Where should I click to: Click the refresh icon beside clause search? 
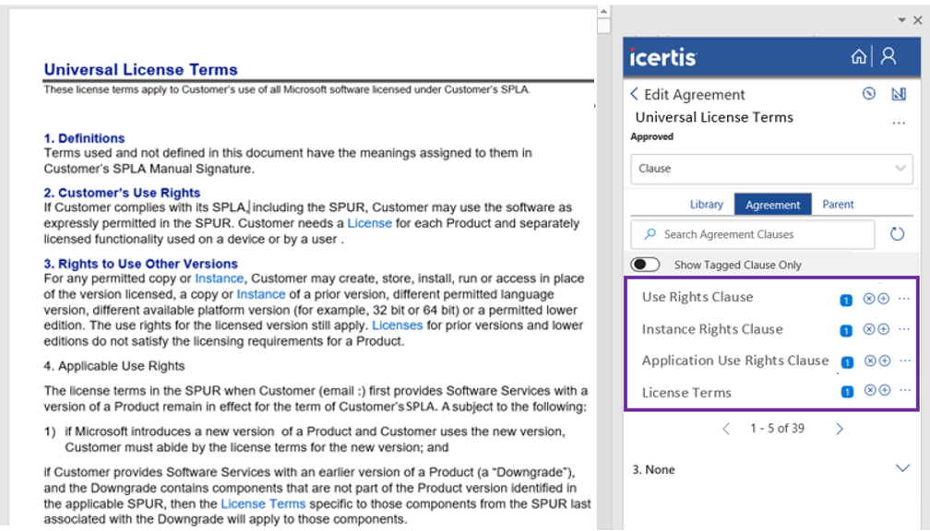pyautogui.click(x=897, y=234)
